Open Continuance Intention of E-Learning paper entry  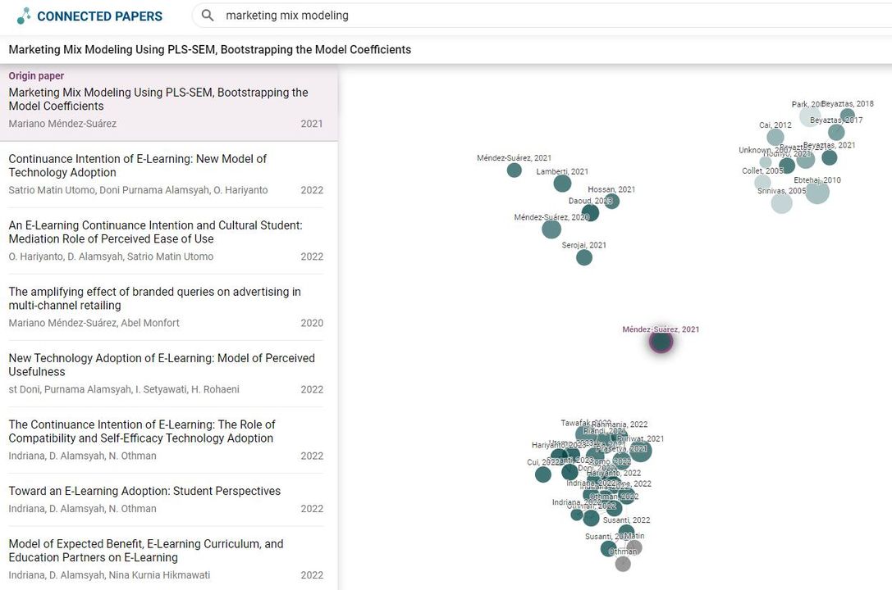[x=166, y=175]
